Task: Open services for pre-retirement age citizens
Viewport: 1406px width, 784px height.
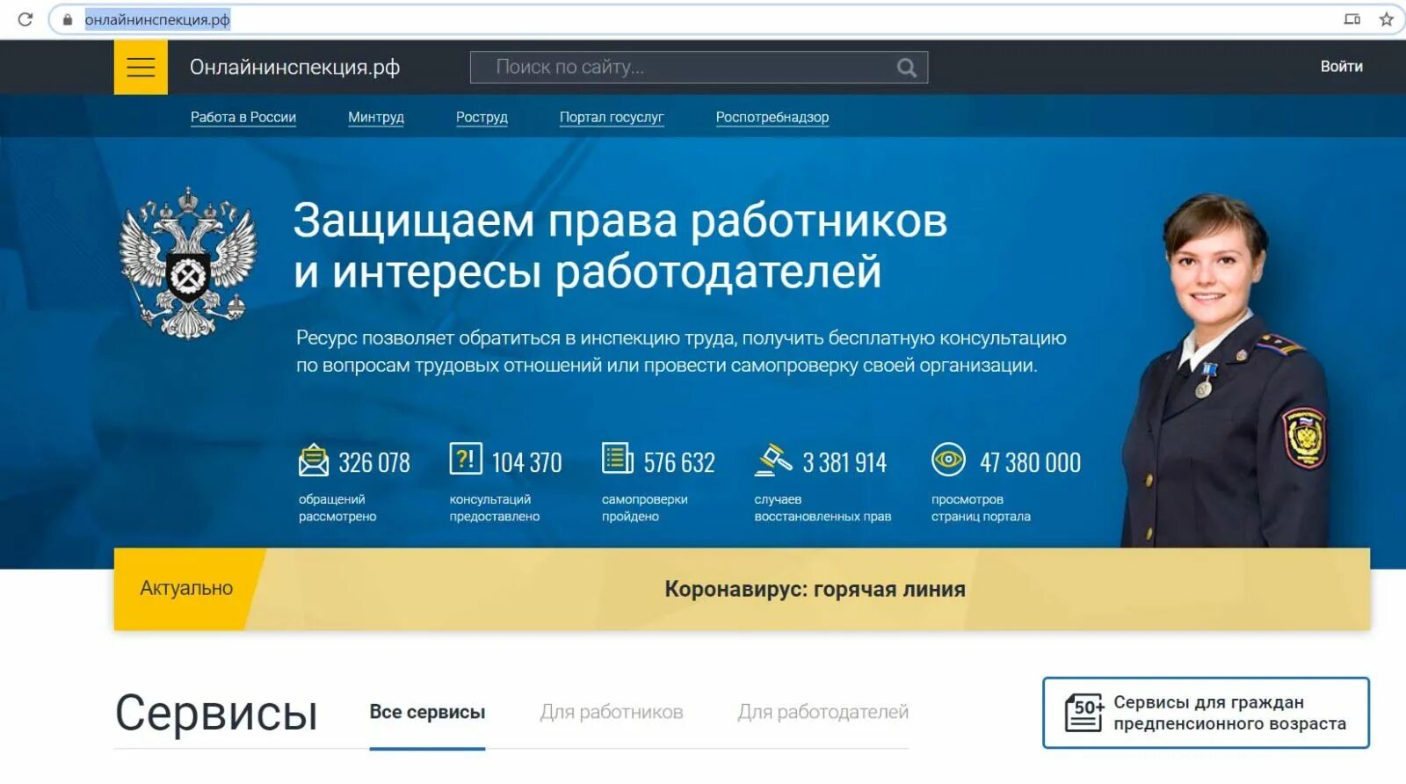Action: click(x=1206, y=713)
